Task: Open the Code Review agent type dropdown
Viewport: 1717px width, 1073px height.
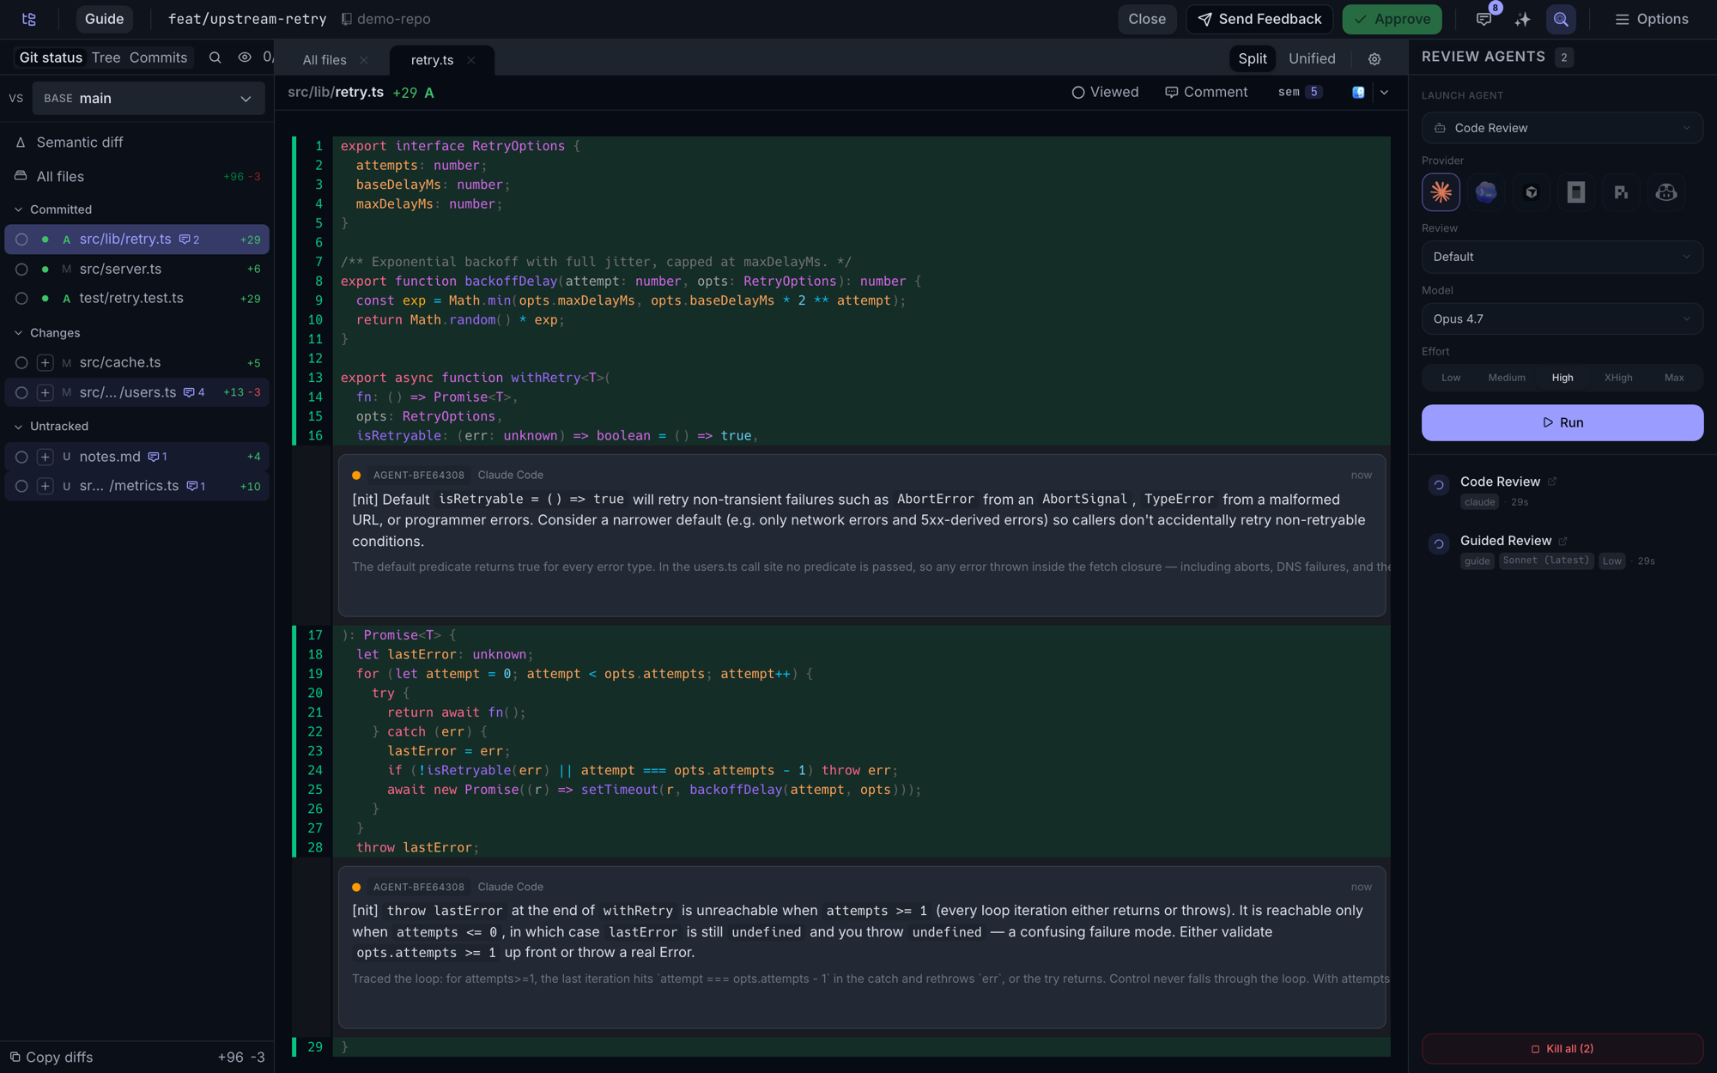Action: click(1562, 128)
